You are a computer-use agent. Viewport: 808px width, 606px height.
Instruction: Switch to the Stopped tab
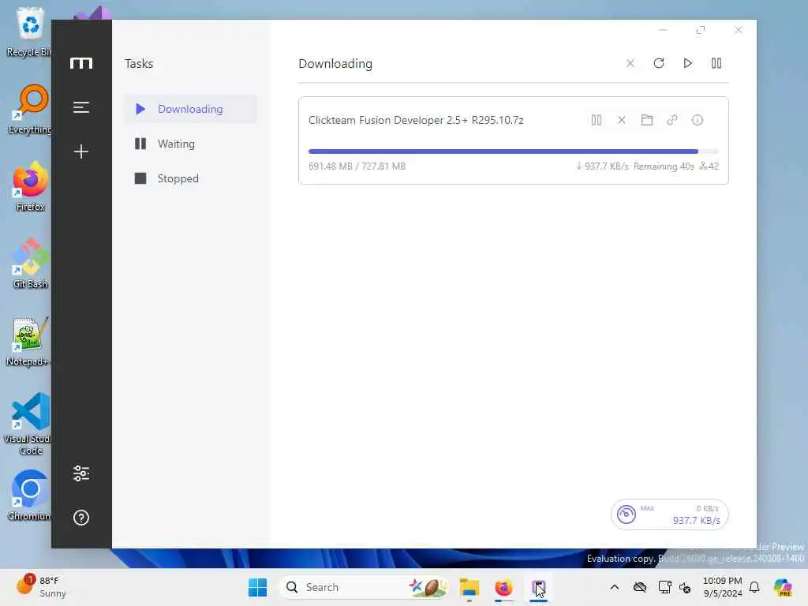point(190,178)
